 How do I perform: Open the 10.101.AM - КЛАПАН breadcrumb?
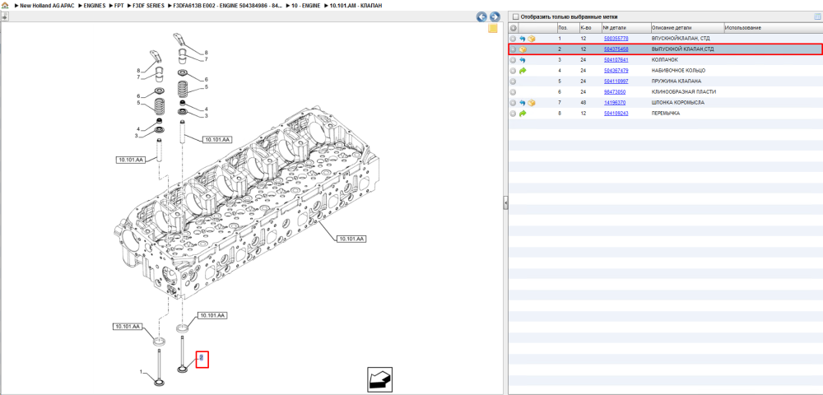coord(356,5)
